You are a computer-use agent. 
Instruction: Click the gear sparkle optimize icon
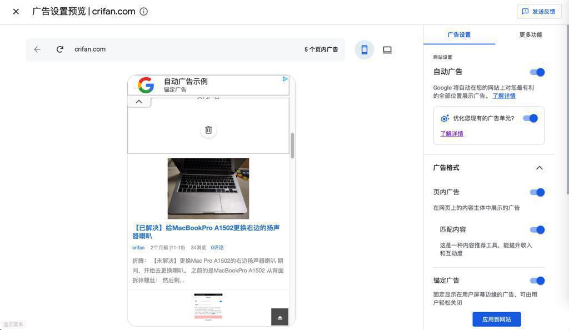(445, 118)
